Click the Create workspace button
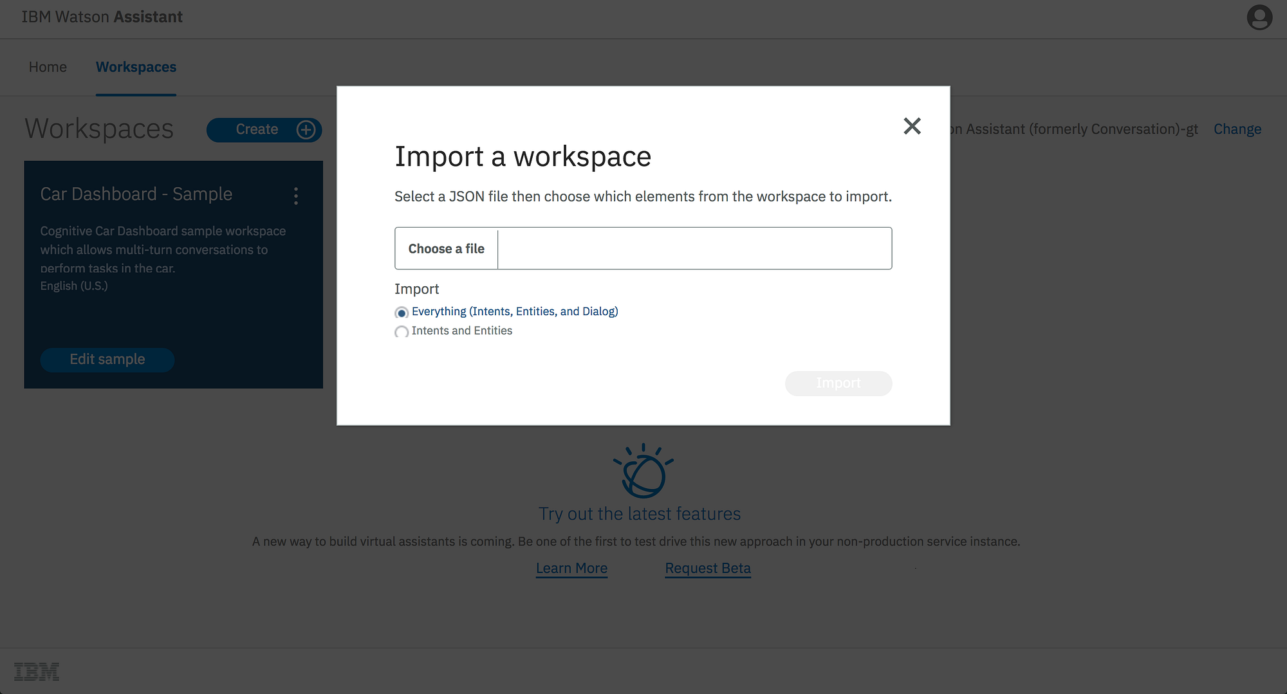The width and height of the screenshot is (1287, 694). point(264,130)
